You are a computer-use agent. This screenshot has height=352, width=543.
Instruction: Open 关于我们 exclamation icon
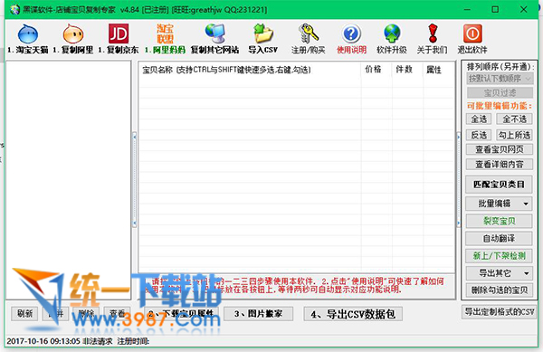click(433, 33)
